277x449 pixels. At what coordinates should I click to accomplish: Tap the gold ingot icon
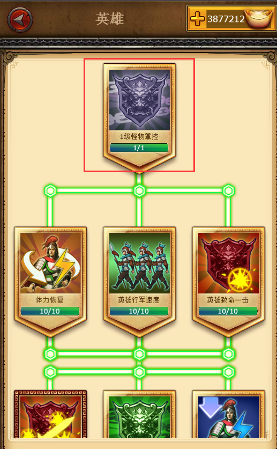[259, 19]
